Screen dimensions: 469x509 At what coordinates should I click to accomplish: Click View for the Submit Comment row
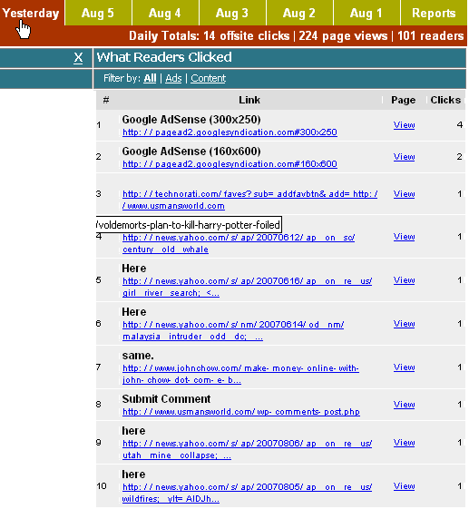point(404,405)
